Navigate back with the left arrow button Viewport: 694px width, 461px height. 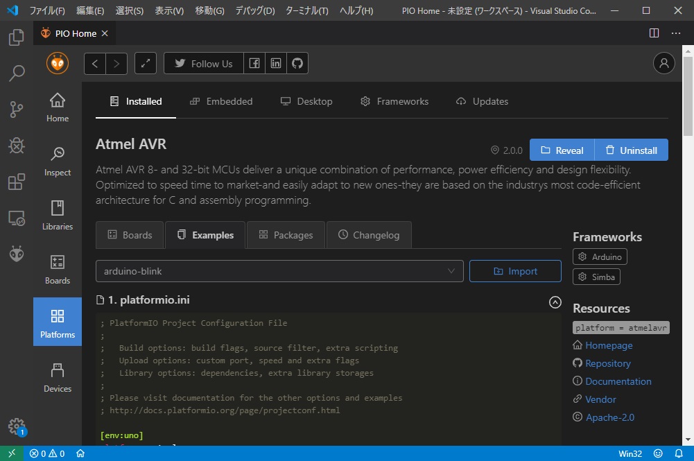tap(95, 64)
